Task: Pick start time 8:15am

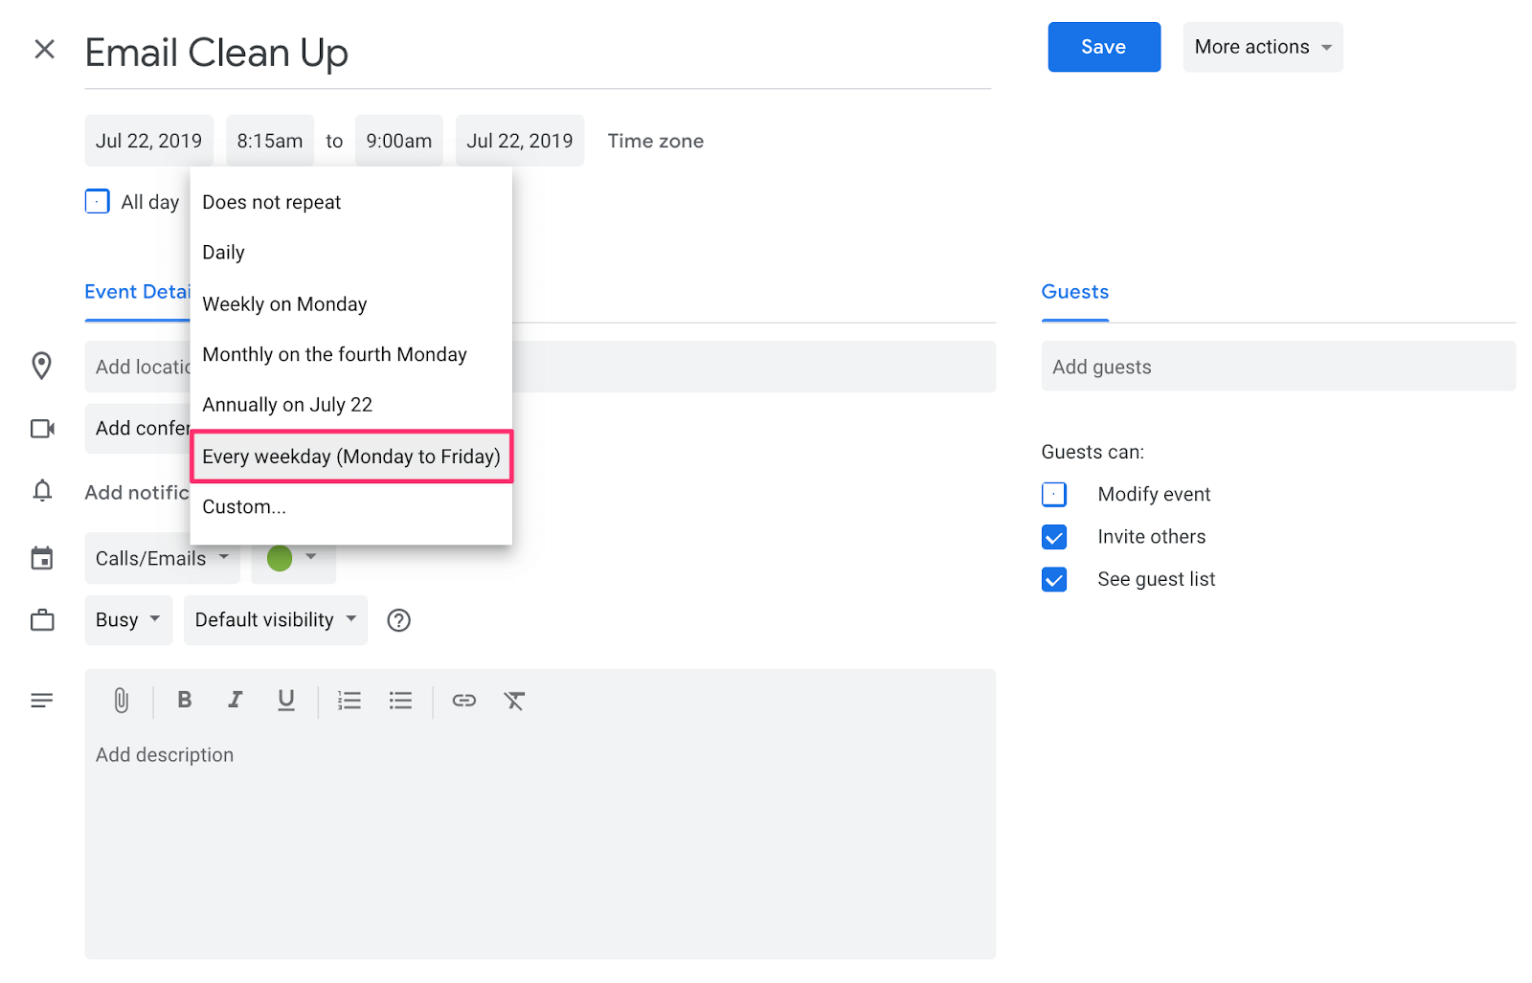Action: 269,141
